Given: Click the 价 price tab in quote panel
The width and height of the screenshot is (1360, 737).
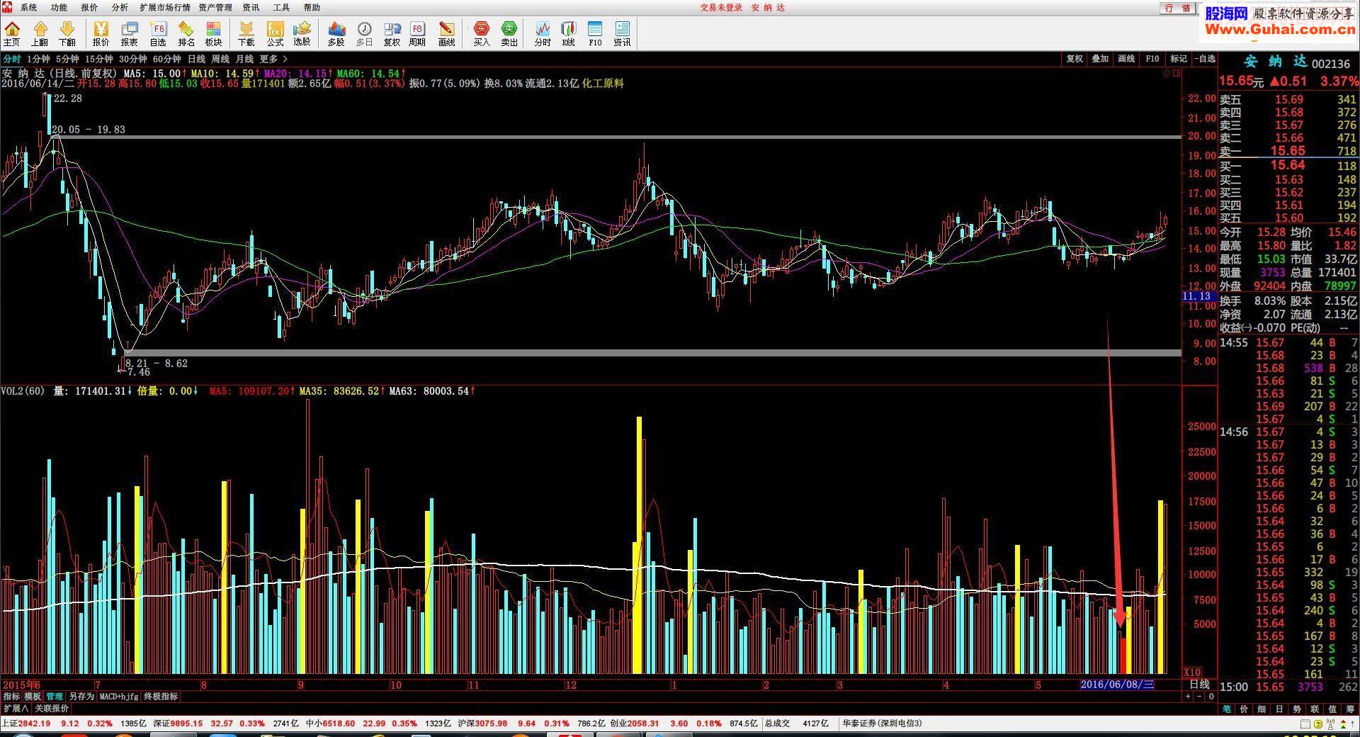Looking at the screenshot, I should [x=1245, y=709].
